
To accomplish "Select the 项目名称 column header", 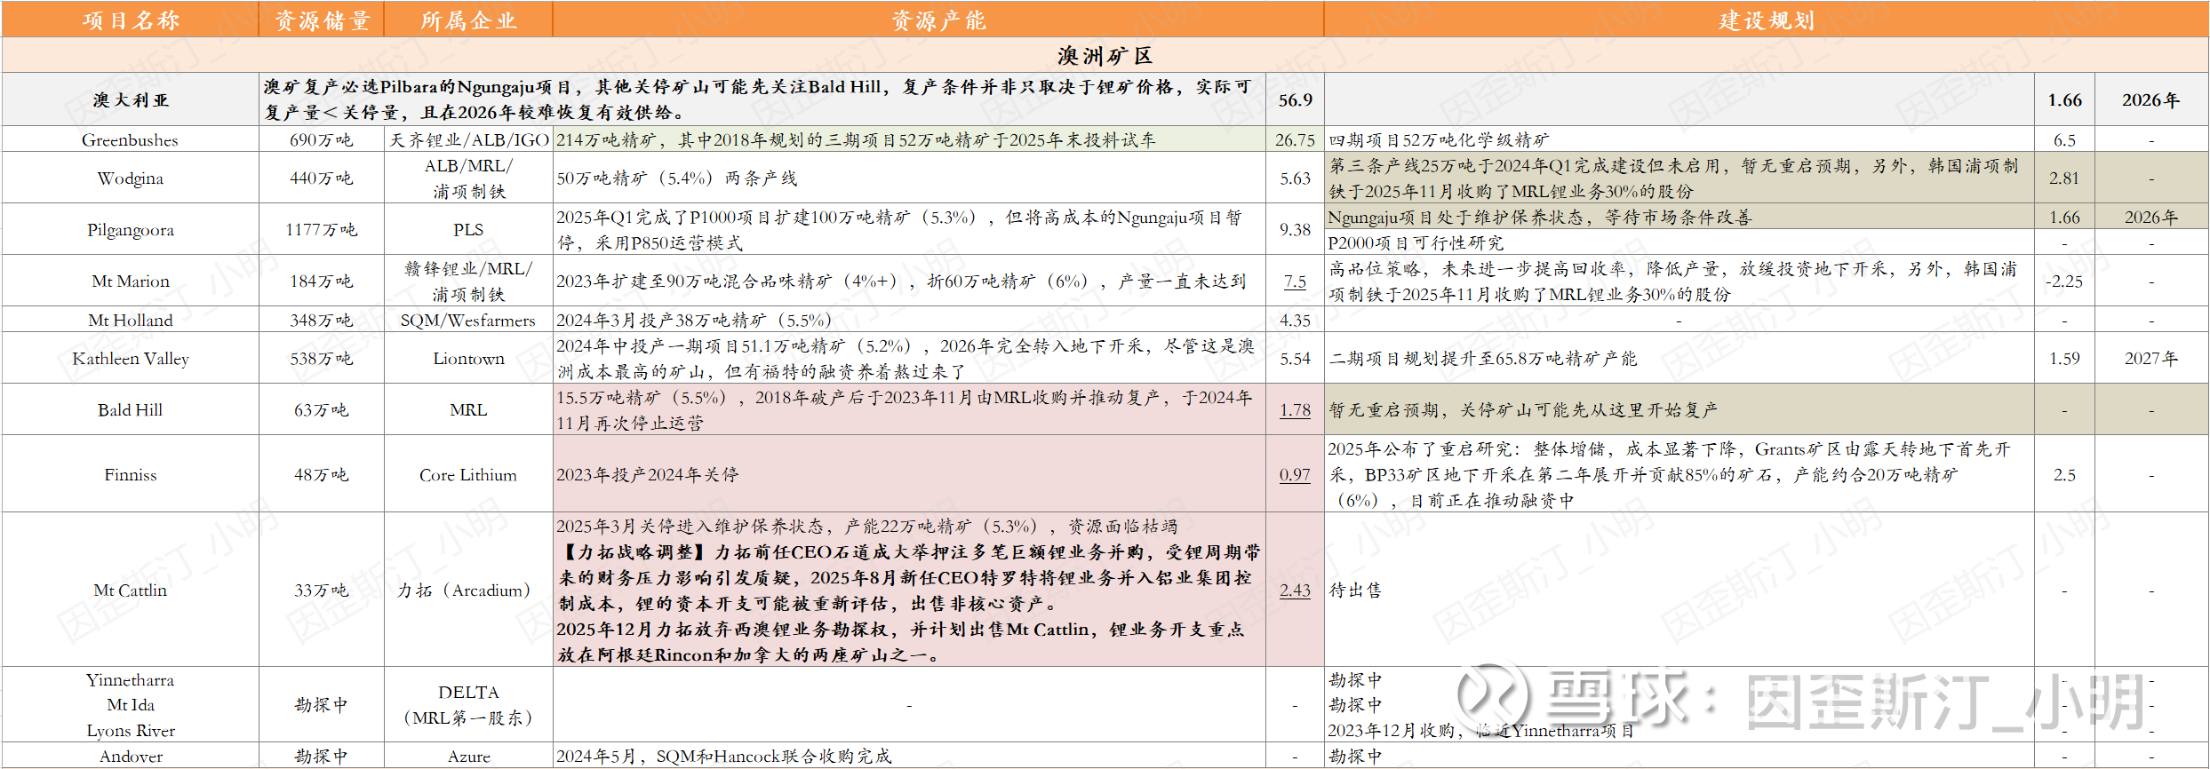I will pyautogui.click(x=131, y=20).
